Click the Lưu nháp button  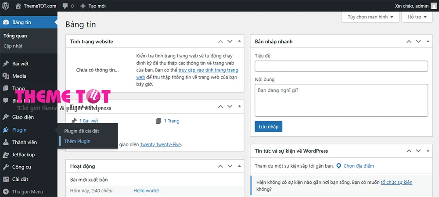pyautogui.click(x=269, y=126)
